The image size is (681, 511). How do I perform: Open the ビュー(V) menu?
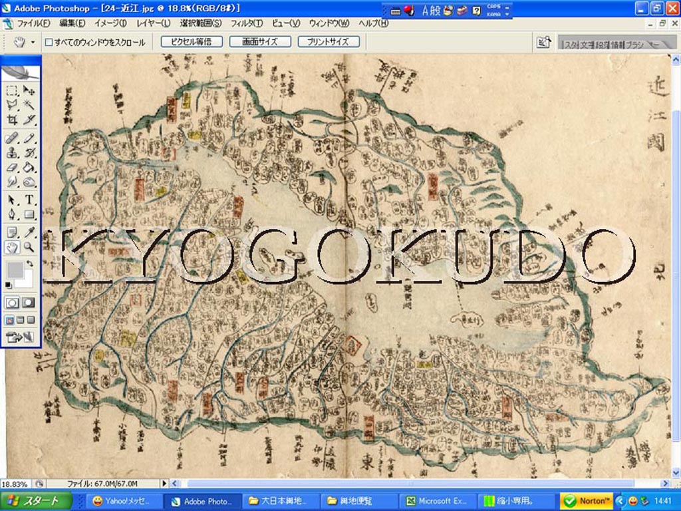pos(286,23)
